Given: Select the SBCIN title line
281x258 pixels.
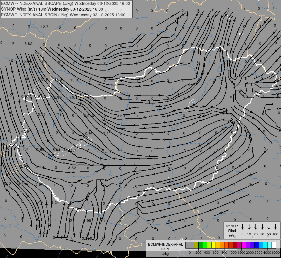Looking at the screenshot, I should click(63, 15).
